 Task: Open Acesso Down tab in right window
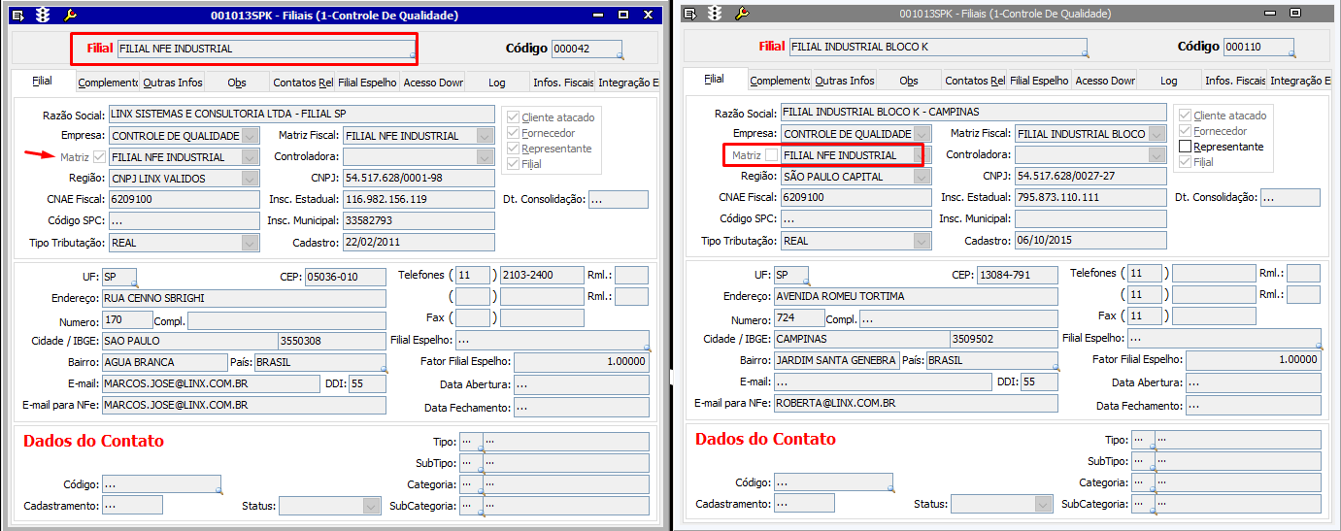pyautogui.click(x=1104, y=81)
